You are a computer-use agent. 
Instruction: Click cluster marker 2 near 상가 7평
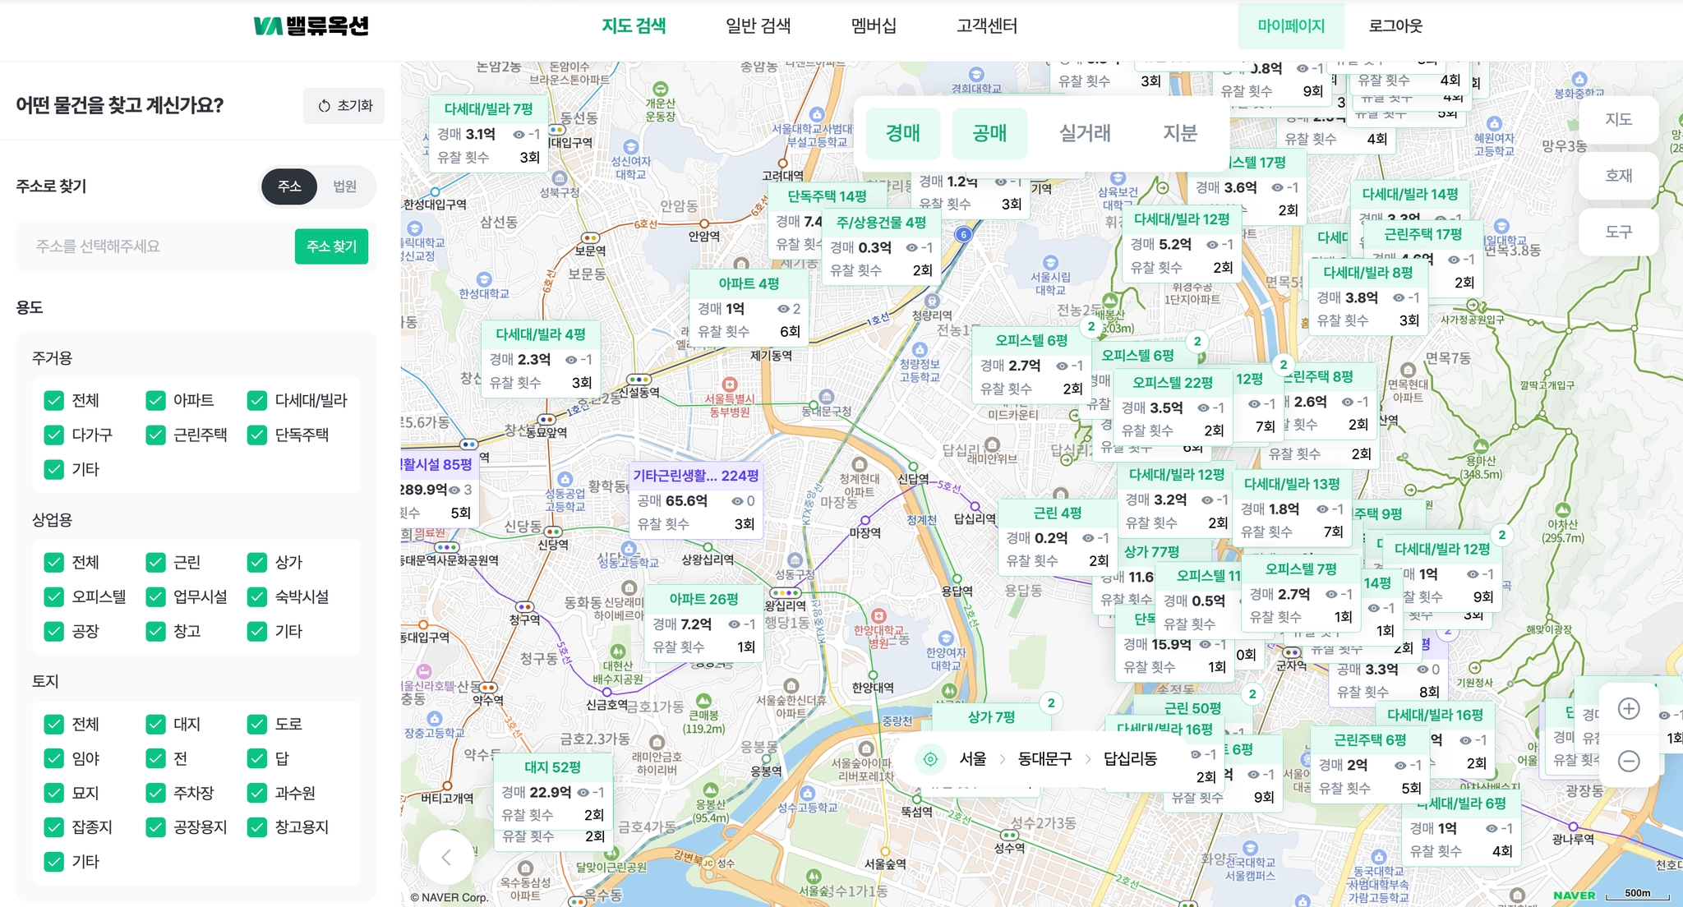1051,703
